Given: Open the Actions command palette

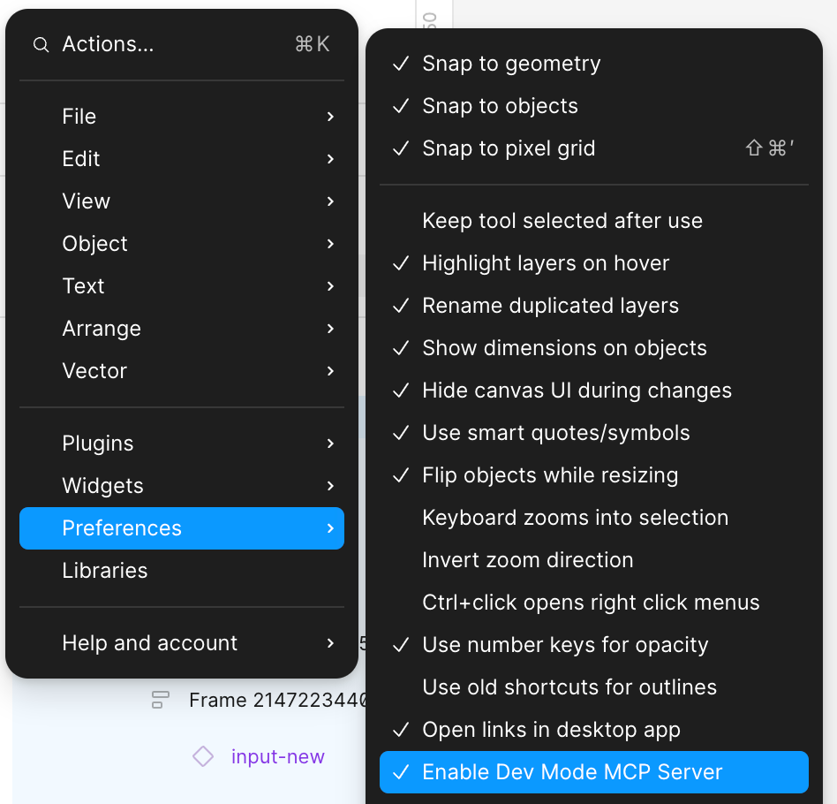Looking at the screenshot, I should [107, 43].
